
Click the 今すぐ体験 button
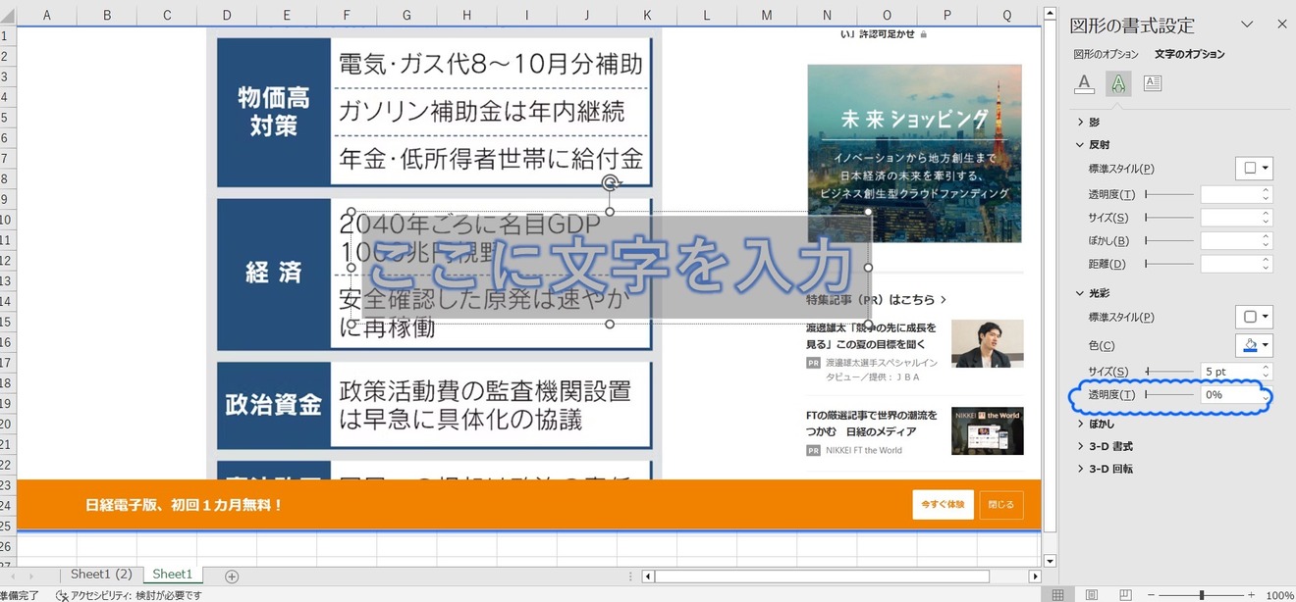coord(943,505)
